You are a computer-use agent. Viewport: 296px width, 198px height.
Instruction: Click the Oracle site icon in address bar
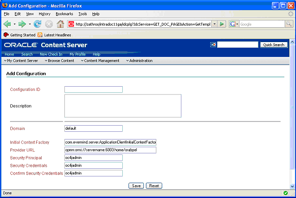point(71,24)
